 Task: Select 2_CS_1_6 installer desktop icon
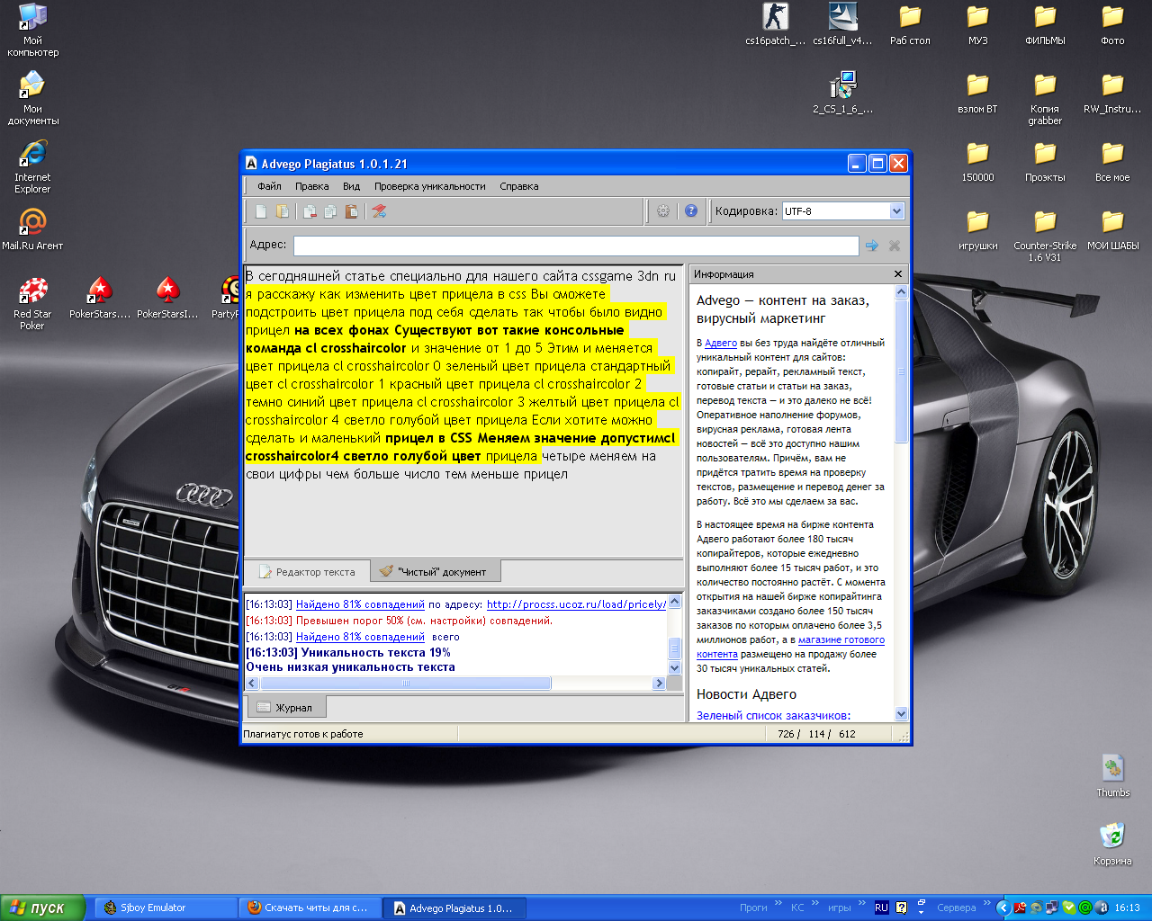pos(842,93)
